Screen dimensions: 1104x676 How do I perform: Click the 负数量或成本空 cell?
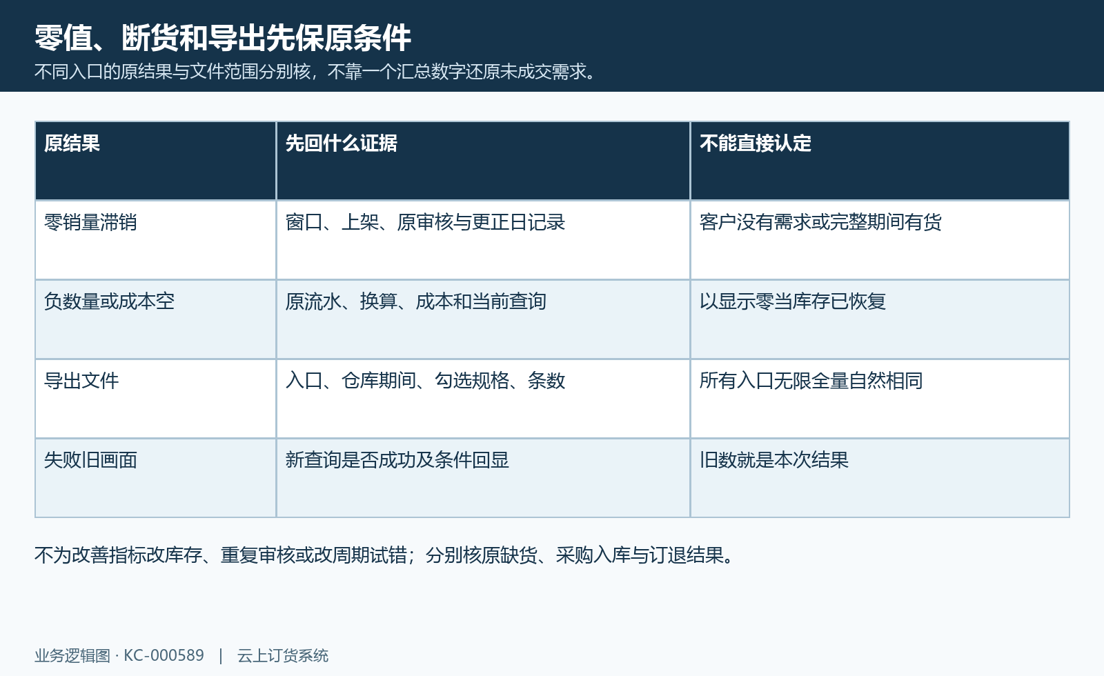click(156, 319)
